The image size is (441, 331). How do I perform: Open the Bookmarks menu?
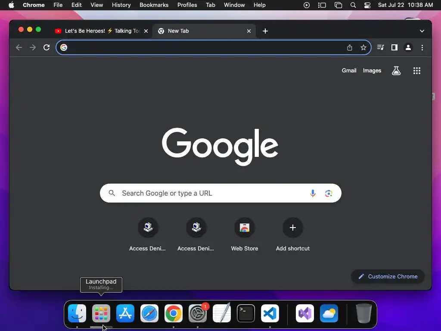tap(154, 5)
